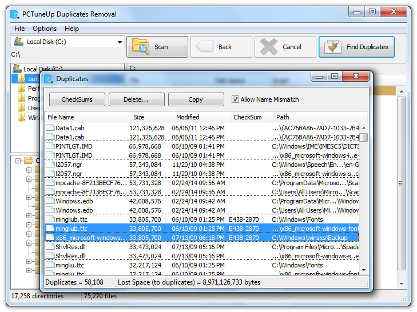
Task: Click Duplicates list scrollbar thumb
Action: (364, 138)
